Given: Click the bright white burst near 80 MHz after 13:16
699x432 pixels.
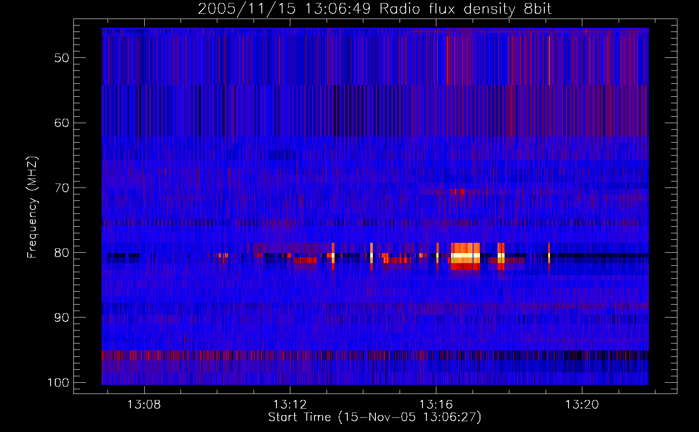Looking at the screenshot, I should click(466, 256).
